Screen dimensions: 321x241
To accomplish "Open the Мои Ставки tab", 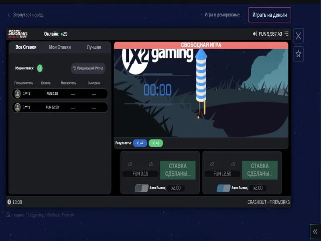I will coord(60,47).
